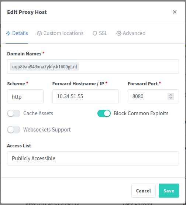Screen dimensions: 186x205
Task: Click the gear icon beside Advanced
Action: (x=119, y=33)
